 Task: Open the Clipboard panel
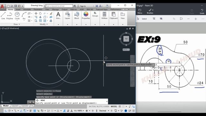tap(114, 15)
